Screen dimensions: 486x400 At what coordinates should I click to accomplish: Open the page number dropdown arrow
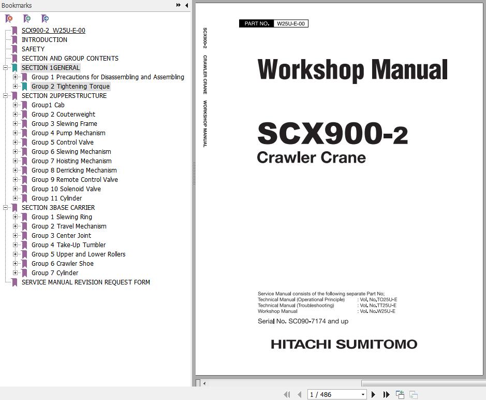pyautogui.click(x=363, y=395)
